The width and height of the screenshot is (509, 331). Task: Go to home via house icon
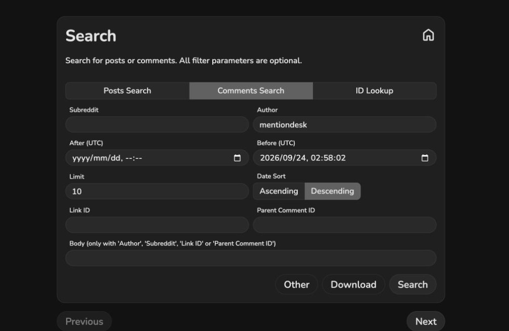tap(428, 35)
